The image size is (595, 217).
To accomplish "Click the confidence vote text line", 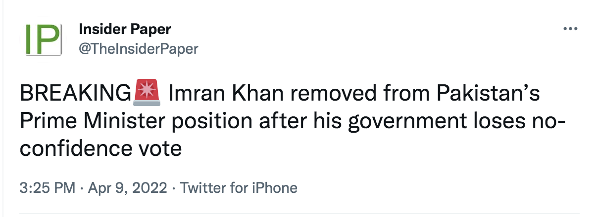I will [x=100, y=147].
